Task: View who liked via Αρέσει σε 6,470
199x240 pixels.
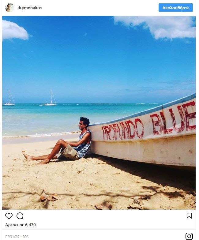Action: tap(21, 225)
